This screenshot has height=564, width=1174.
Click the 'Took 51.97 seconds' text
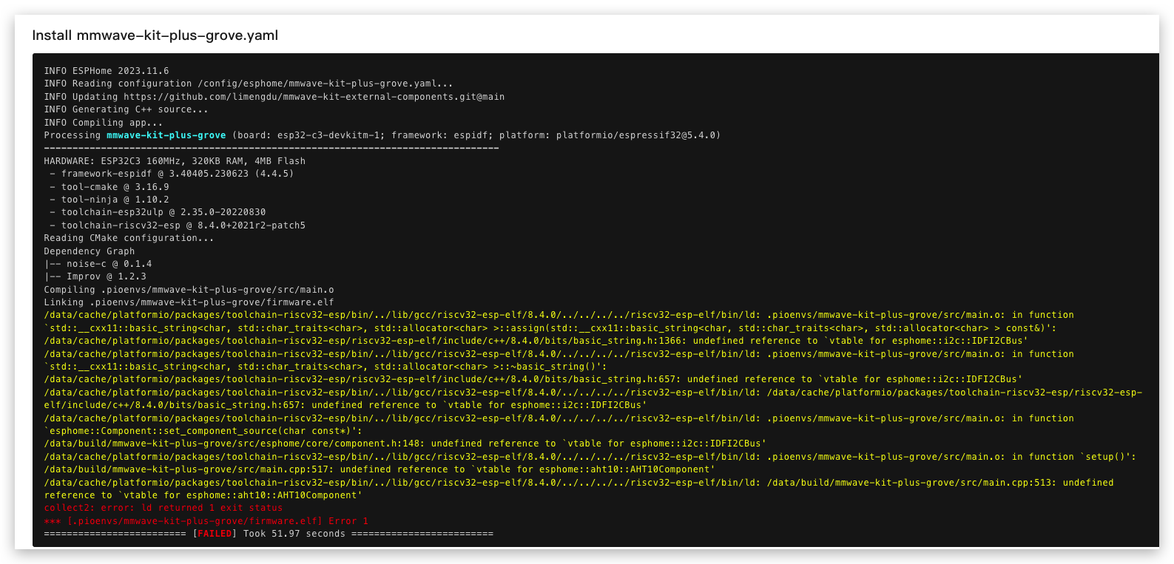294,534
